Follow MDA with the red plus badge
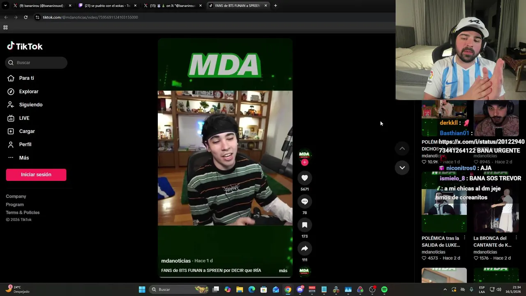This screenshot has height=296, width=526. [x=305, y=162]
